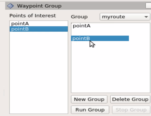The image size is (151, 116).
Task: Click the Waypoint Group panel diamond icon
Action: [10, 6]
